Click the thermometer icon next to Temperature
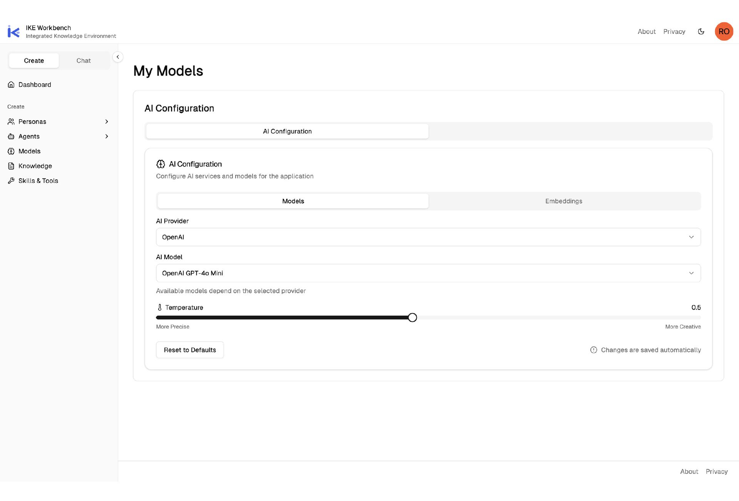This screenshot has height=501, width=739. pyautogui.click(x=160, y=307)
